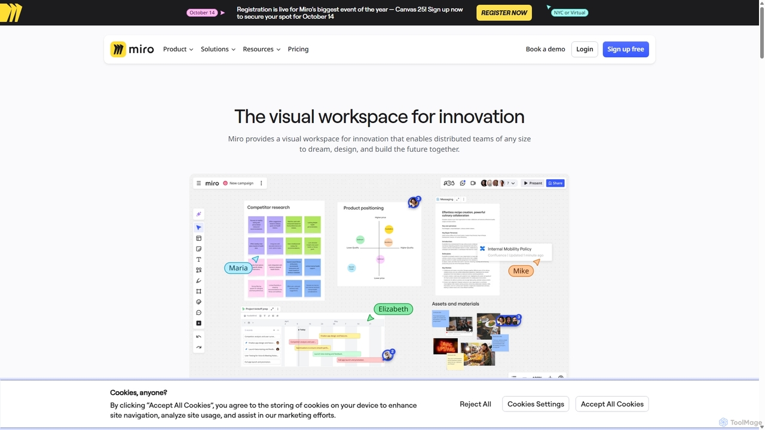The image size is (765, 430).
Task: Click the undo arrow
Action: click(199, 337)
